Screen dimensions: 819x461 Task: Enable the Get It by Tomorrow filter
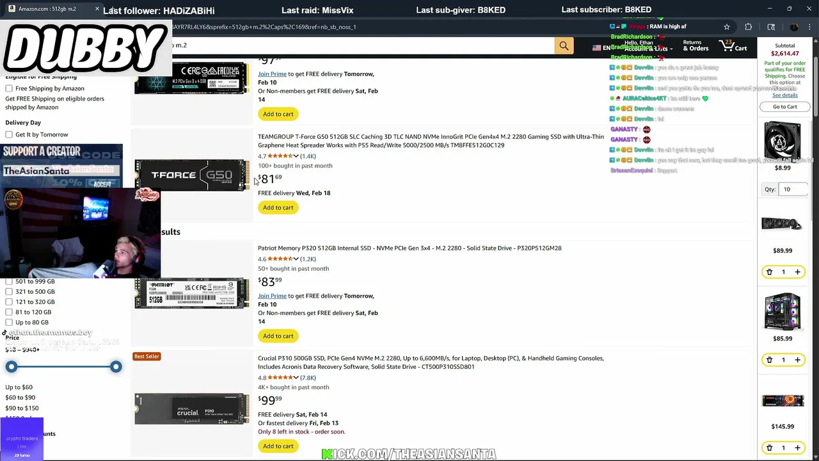click(9, 134)
